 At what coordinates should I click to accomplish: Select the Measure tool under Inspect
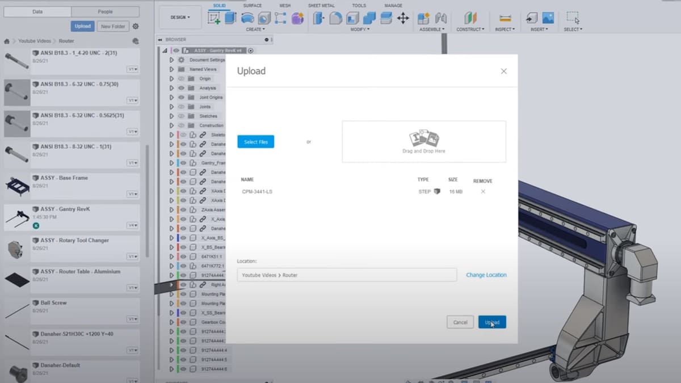coord(504,18)
